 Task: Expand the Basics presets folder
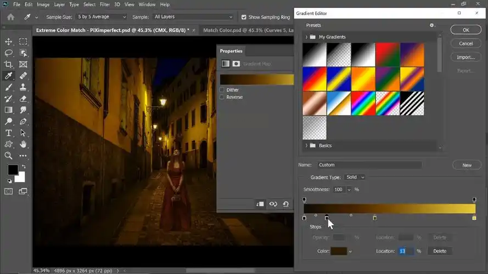307,146
